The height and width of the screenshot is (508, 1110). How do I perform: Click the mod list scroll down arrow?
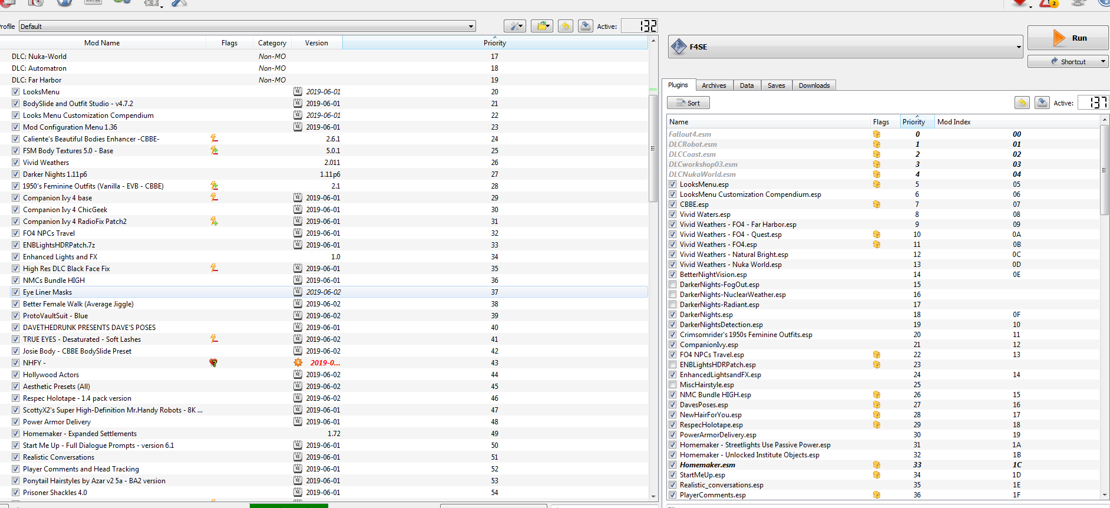[653, 497]
